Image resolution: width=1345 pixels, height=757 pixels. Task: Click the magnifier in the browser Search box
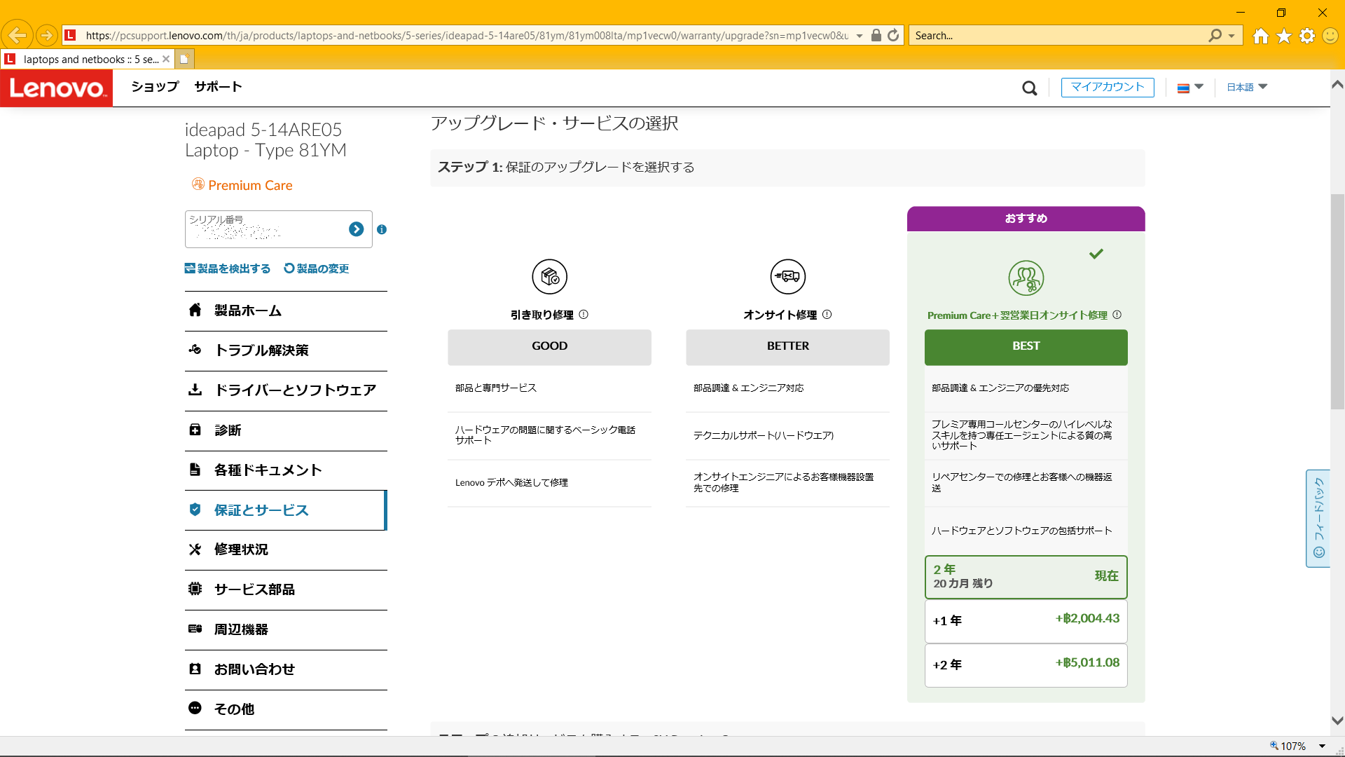click(x=1215, y=35)
